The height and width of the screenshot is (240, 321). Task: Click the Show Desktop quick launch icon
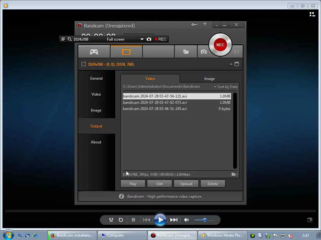[20, 235]
